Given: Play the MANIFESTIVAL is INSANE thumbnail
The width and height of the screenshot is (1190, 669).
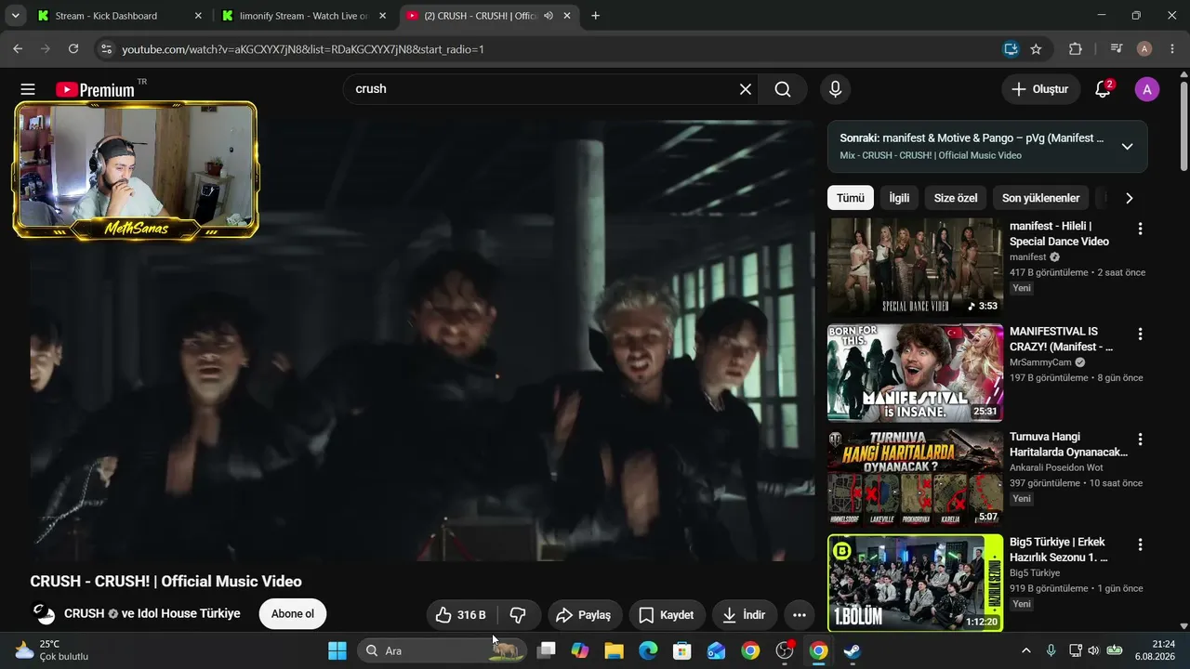Looking at the screenshot, I should tap(915, 372).
